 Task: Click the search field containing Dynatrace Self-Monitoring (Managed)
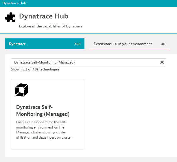(x=89, y=62)
